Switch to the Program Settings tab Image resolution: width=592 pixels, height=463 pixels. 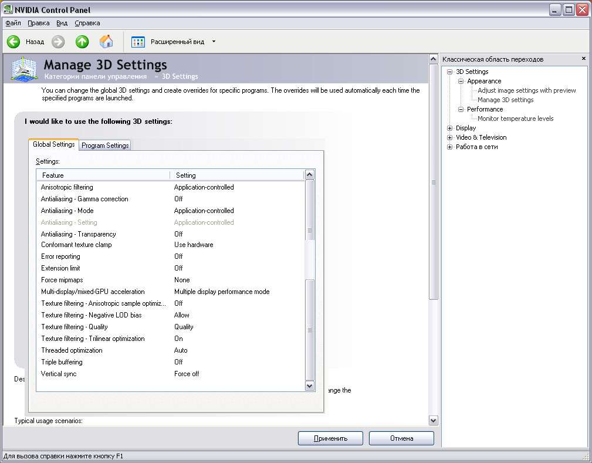(106, 146)
